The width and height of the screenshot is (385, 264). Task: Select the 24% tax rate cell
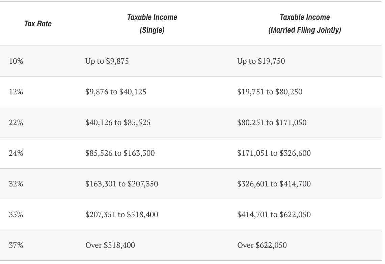point(16,153)
